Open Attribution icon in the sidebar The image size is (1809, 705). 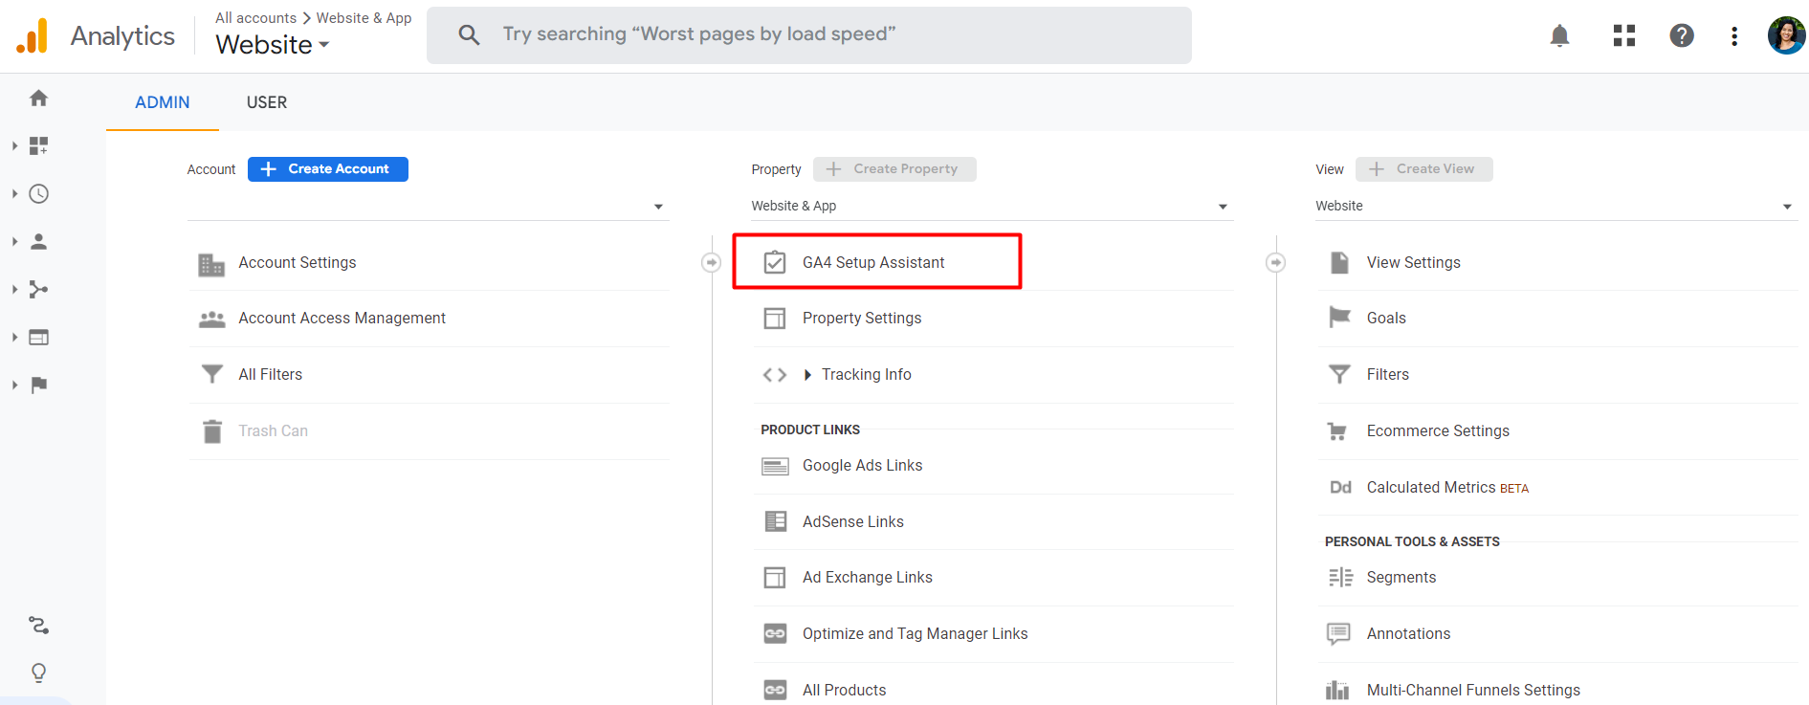pos(38,625)
